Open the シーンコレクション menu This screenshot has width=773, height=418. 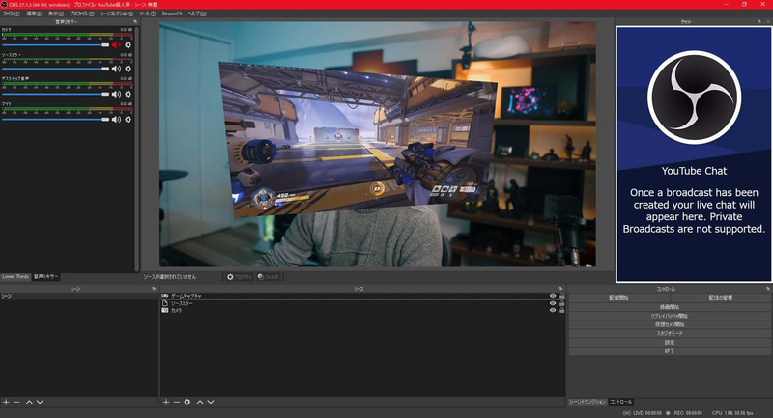(117, 14)
